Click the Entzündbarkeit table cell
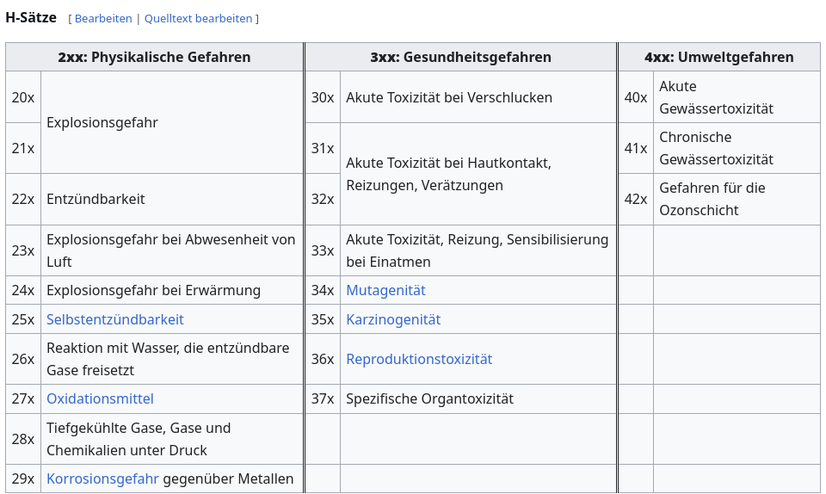 [x=96, y=199]
